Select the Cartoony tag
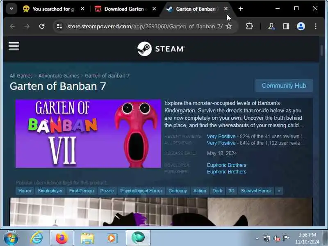The image size is (328, 246). 178,191
